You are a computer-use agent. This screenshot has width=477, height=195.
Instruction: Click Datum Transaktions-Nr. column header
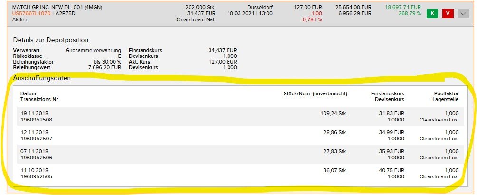pos(40,97)
